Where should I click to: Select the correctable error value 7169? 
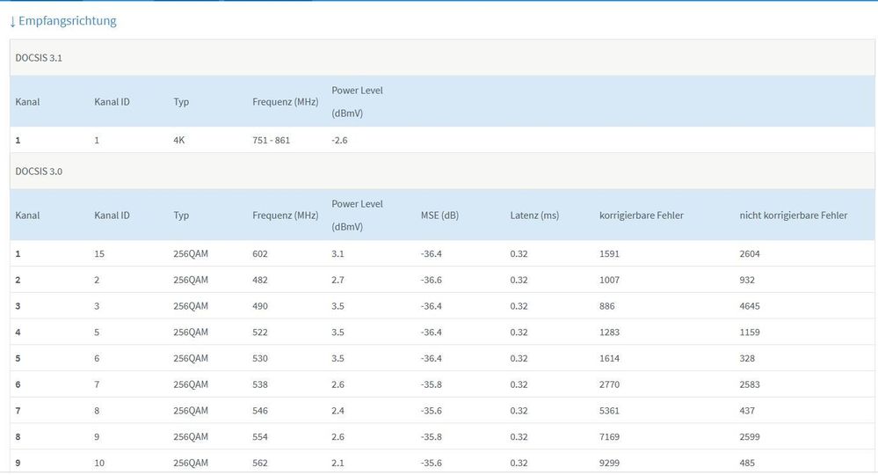[x=609, y=437]
